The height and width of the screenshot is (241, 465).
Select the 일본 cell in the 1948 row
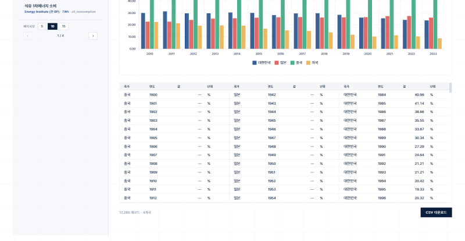[237, 147]
